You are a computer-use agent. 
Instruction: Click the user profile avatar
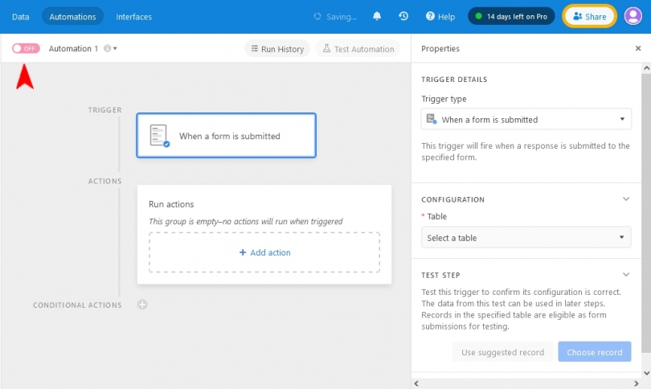[x=633, y=16]
